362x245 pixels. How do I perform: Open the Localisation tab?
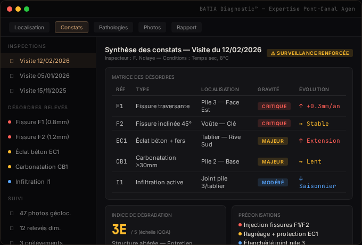click(29, 27)
